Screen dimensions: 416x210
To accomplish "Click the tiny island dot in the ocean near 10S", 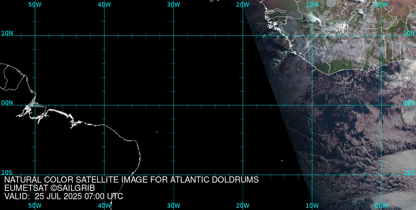I will point(282,160).
